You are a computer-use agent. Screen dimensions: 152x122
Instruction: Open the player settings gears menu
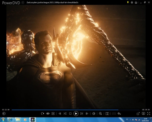click(x=119, y=113)
